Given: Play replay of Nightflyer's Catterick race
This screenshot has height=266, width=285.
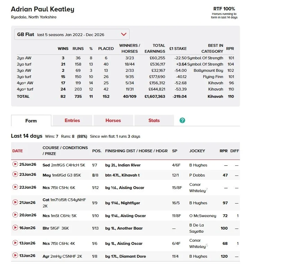Looking at the screenshot, I should (x=15, y=203).
